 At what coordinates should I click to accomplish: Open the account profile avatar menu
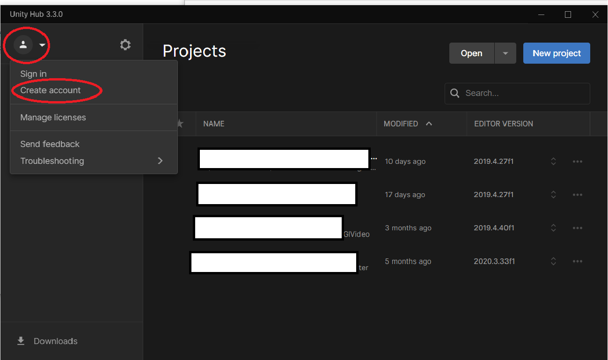(23, 45)
